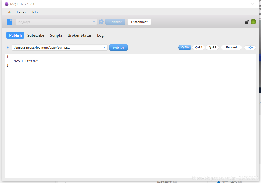The image size is (261, 183).
Task: Switch to the Subscribe tab
Action: tap(36, 35)
